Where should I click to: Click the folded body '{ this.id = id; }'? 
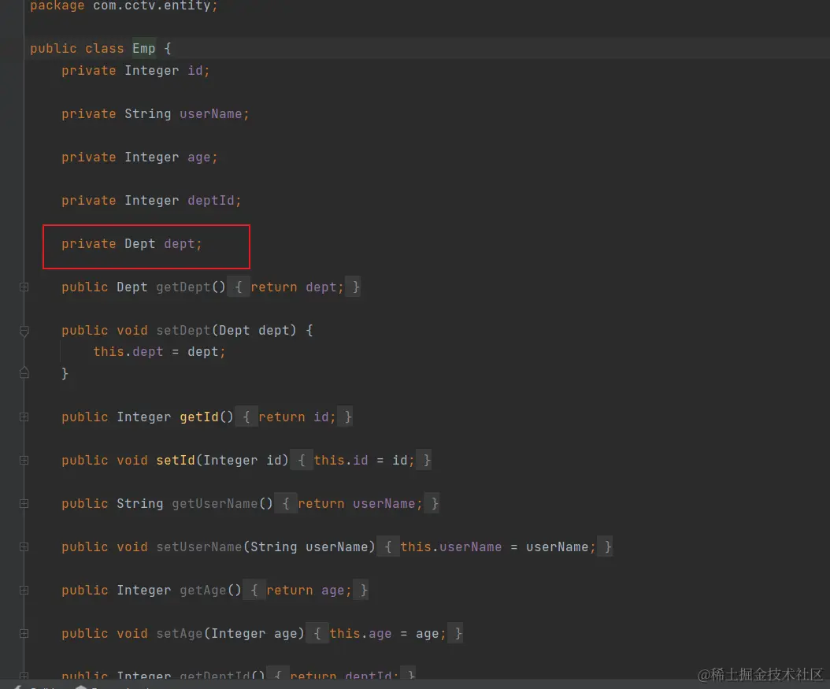pyautogui.click(x=361, y=461)
